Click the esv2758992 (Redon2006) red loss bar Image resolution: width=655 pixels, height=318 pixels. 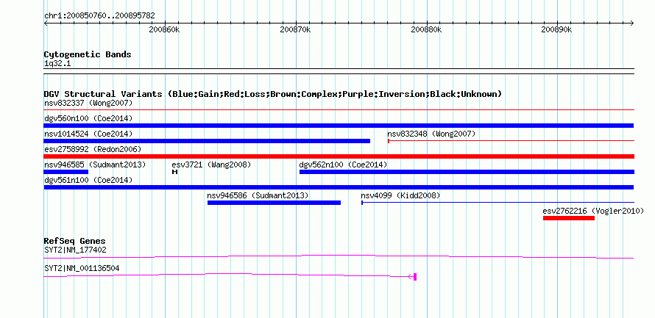tap(339, 156)
